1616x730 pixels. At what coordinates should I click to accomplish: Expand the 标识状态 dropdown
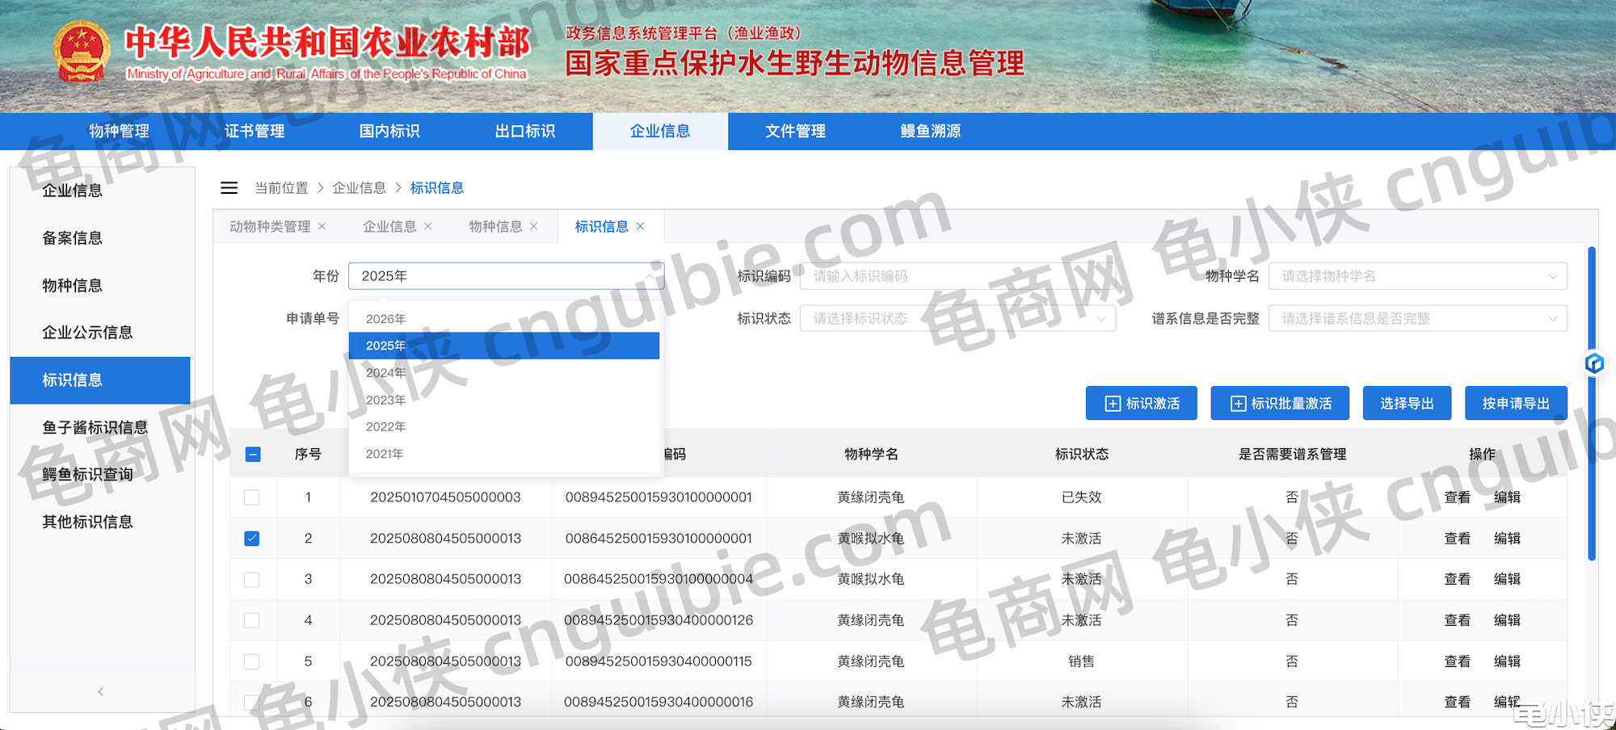pyautogui.click(x=957, y=318)
